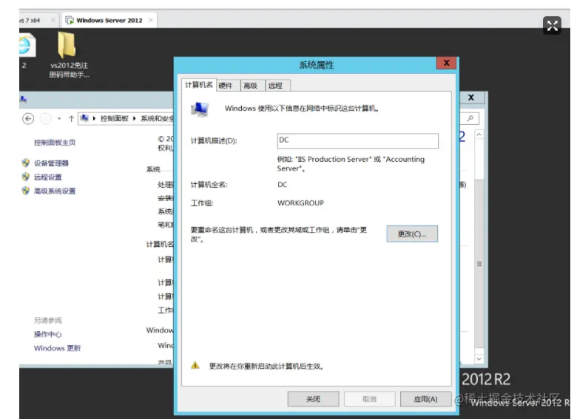Click the WORKGROUP value text
This screenshot has height=419, width=574.
pyautogui.click(x=300, y=203)
